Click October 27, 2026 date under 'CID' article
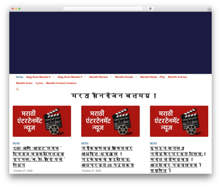221x187 pixels. [23, 171]
